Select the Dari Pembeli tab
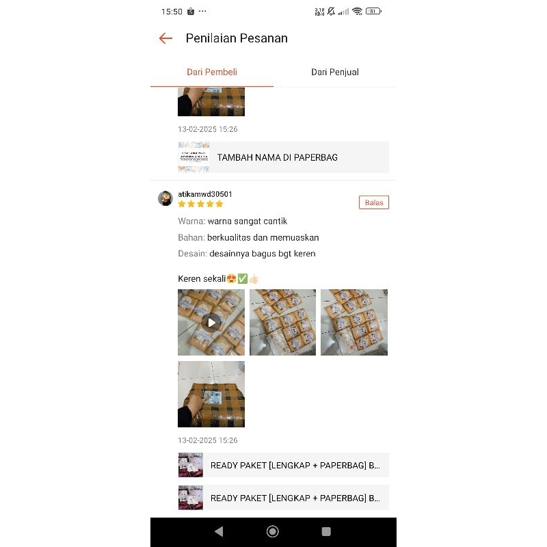This screenshot has height=547, width=547. [212, 72]
